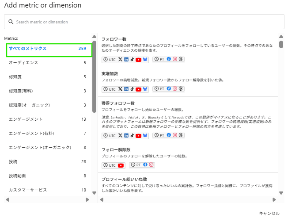Click the Bluesky butterfly icon under フォロワー数
The height and width of the screenshot is (218, 288).
coord(145,59)
